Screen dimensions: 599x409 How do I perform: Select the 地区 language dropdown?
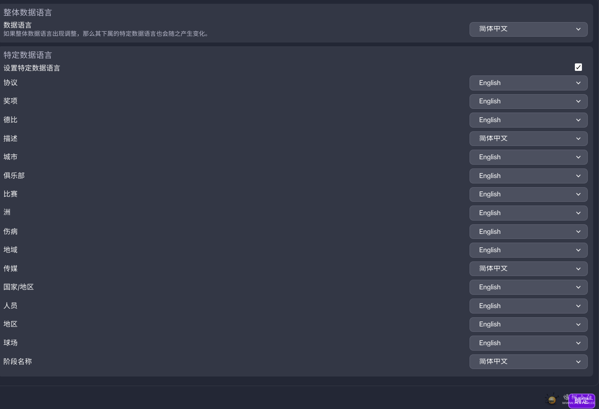(528, 324)
